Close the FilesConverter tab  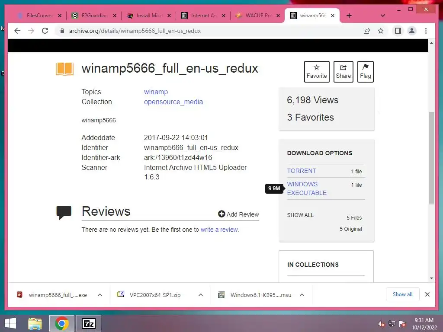pyautogui.click(x=60, y=16)
